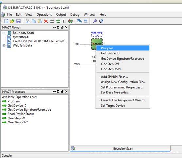Open the Window menu
The image size is (182, 158).
click(90, 15)
